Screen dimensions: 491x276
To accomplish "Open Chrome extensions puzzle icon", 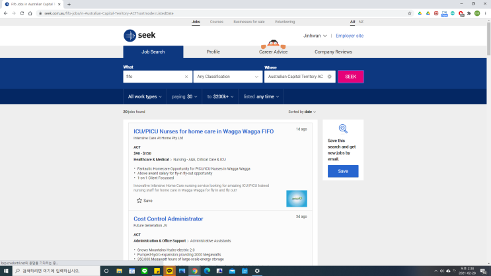I will pyautogui.click(x=469, y=13).
